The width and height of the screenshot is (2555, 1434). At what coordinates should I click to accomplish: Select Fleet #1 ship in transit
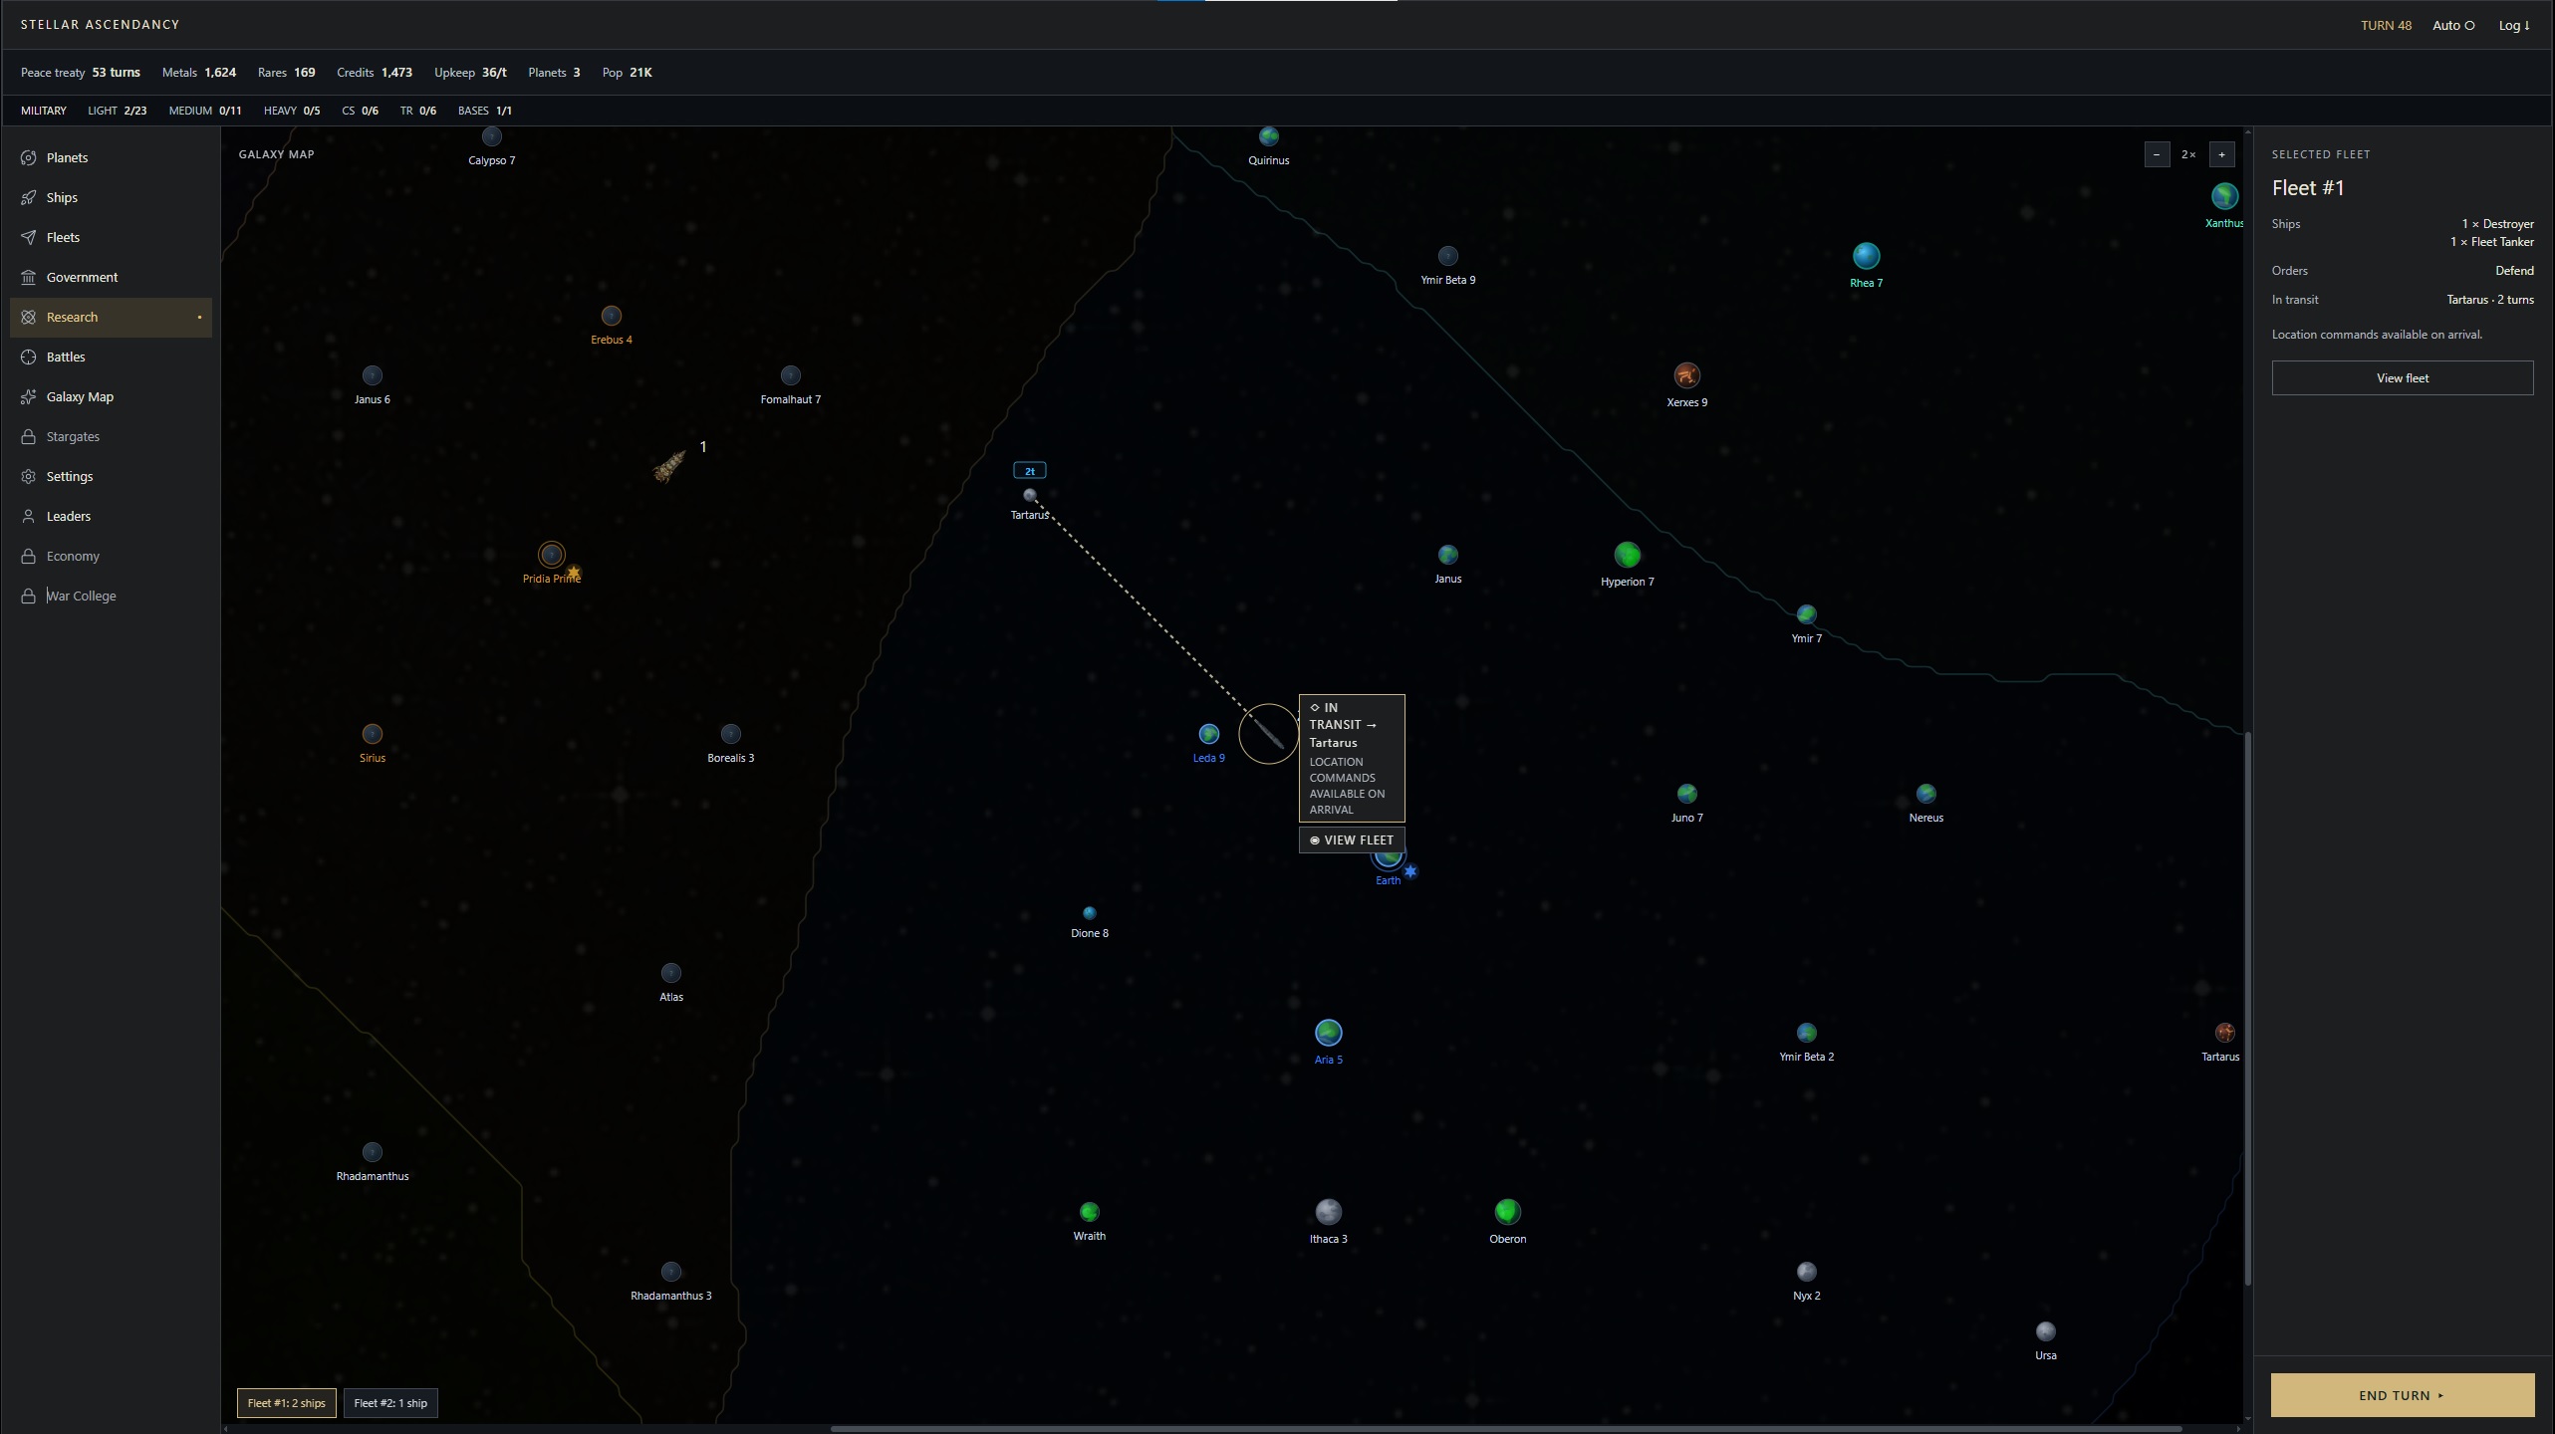1268,734
